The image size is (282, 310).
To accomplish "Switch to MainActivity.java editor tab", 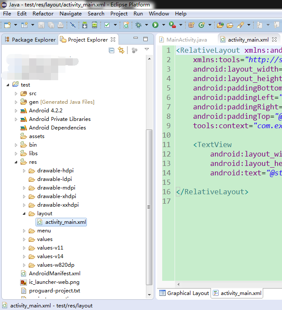I will pos(183,40).
